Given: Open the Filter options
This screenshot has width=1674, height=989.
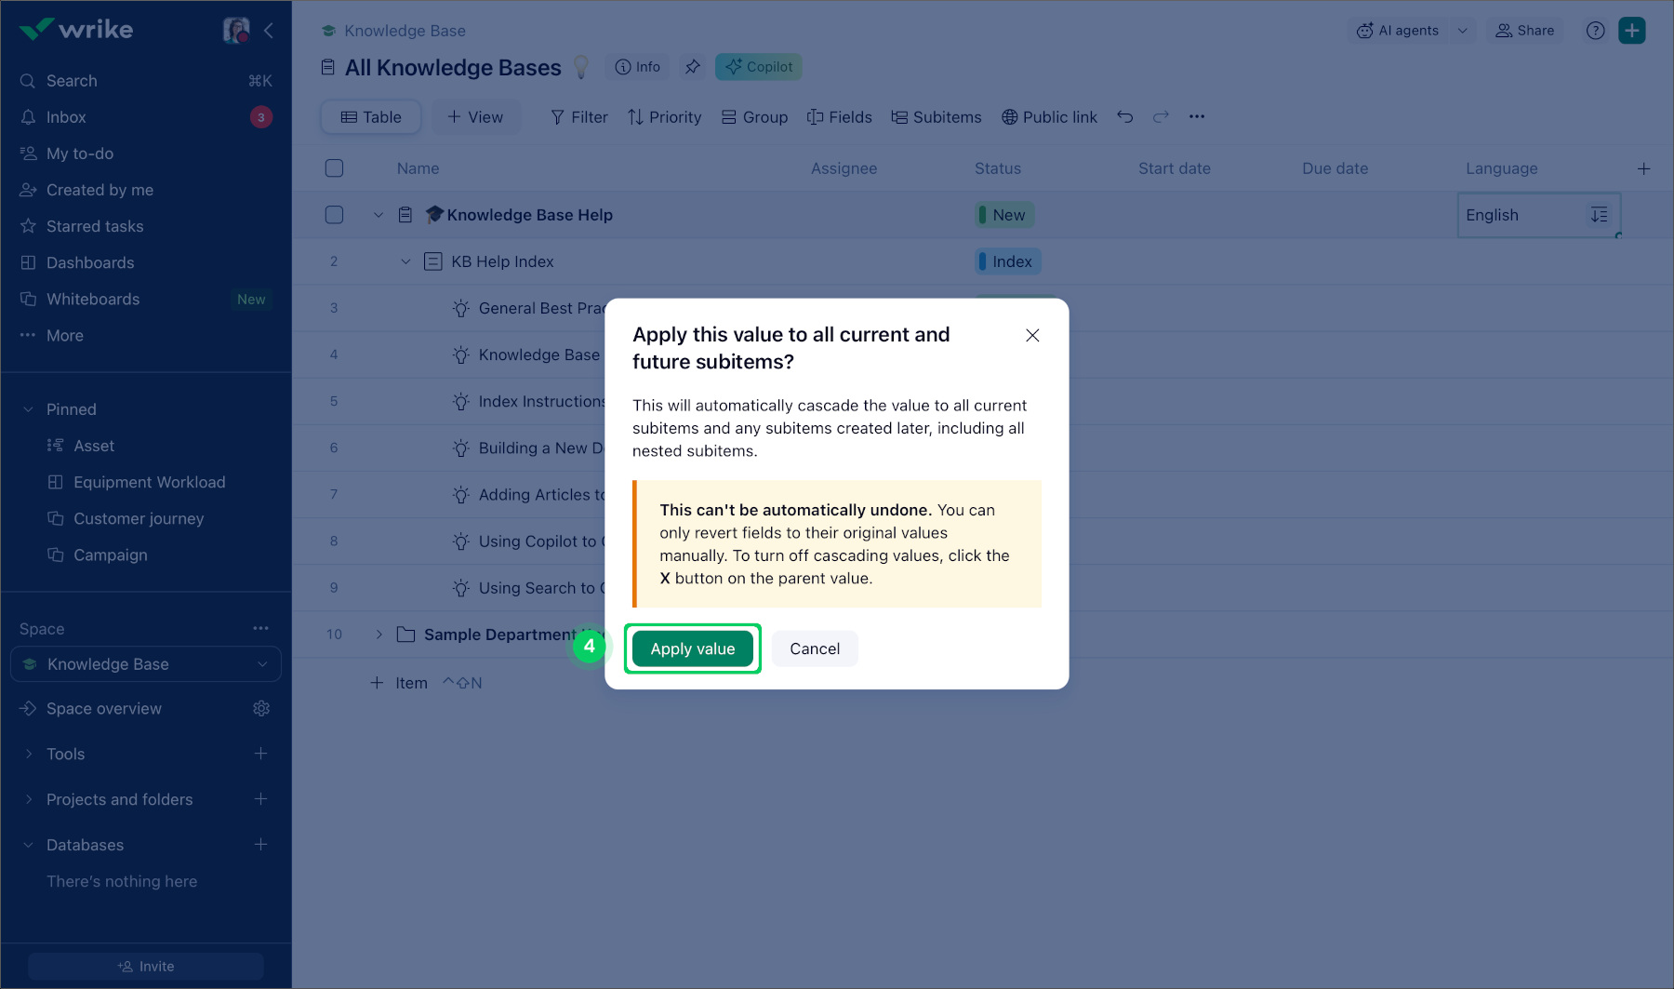Looking at the screenshot, I should click(x=579, y=117).
